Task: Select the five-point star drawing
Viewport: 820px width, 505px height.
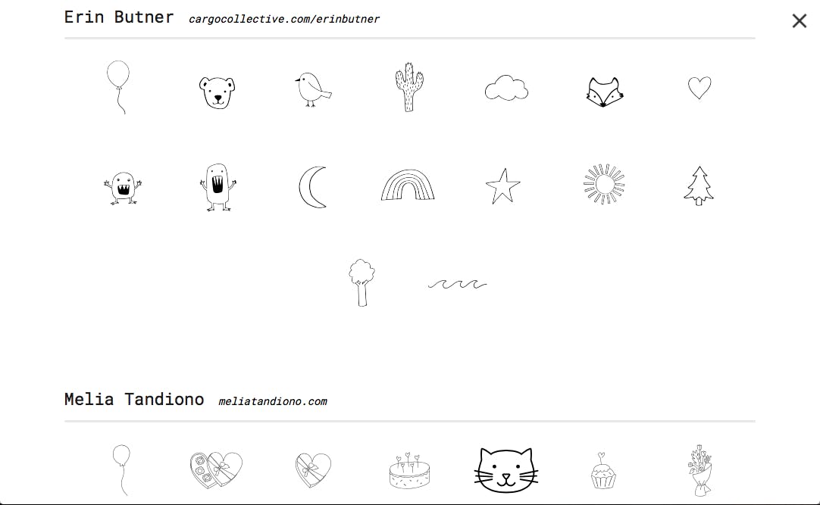Action: pyautogui.click(x=502, y=186)
